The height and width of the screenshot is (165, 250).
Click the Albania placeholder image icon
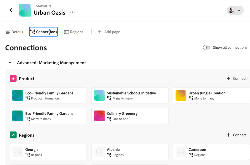99,152
